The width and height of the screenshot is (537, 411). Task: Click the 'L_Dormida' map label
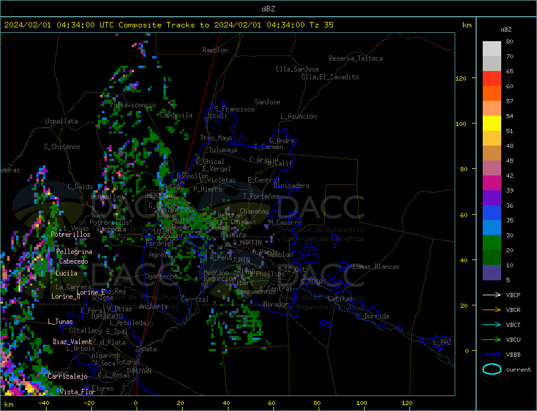pos(374,316)
